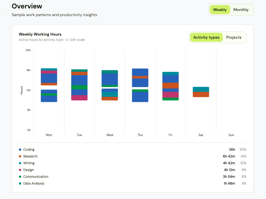The image size is (266, 199).
Task: Click the Coding legend entry
Action: (132, 150)
